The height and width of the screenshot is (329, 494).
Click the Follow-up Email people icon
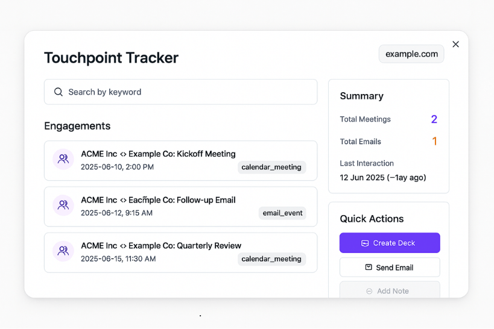click(x=63, y=205)
